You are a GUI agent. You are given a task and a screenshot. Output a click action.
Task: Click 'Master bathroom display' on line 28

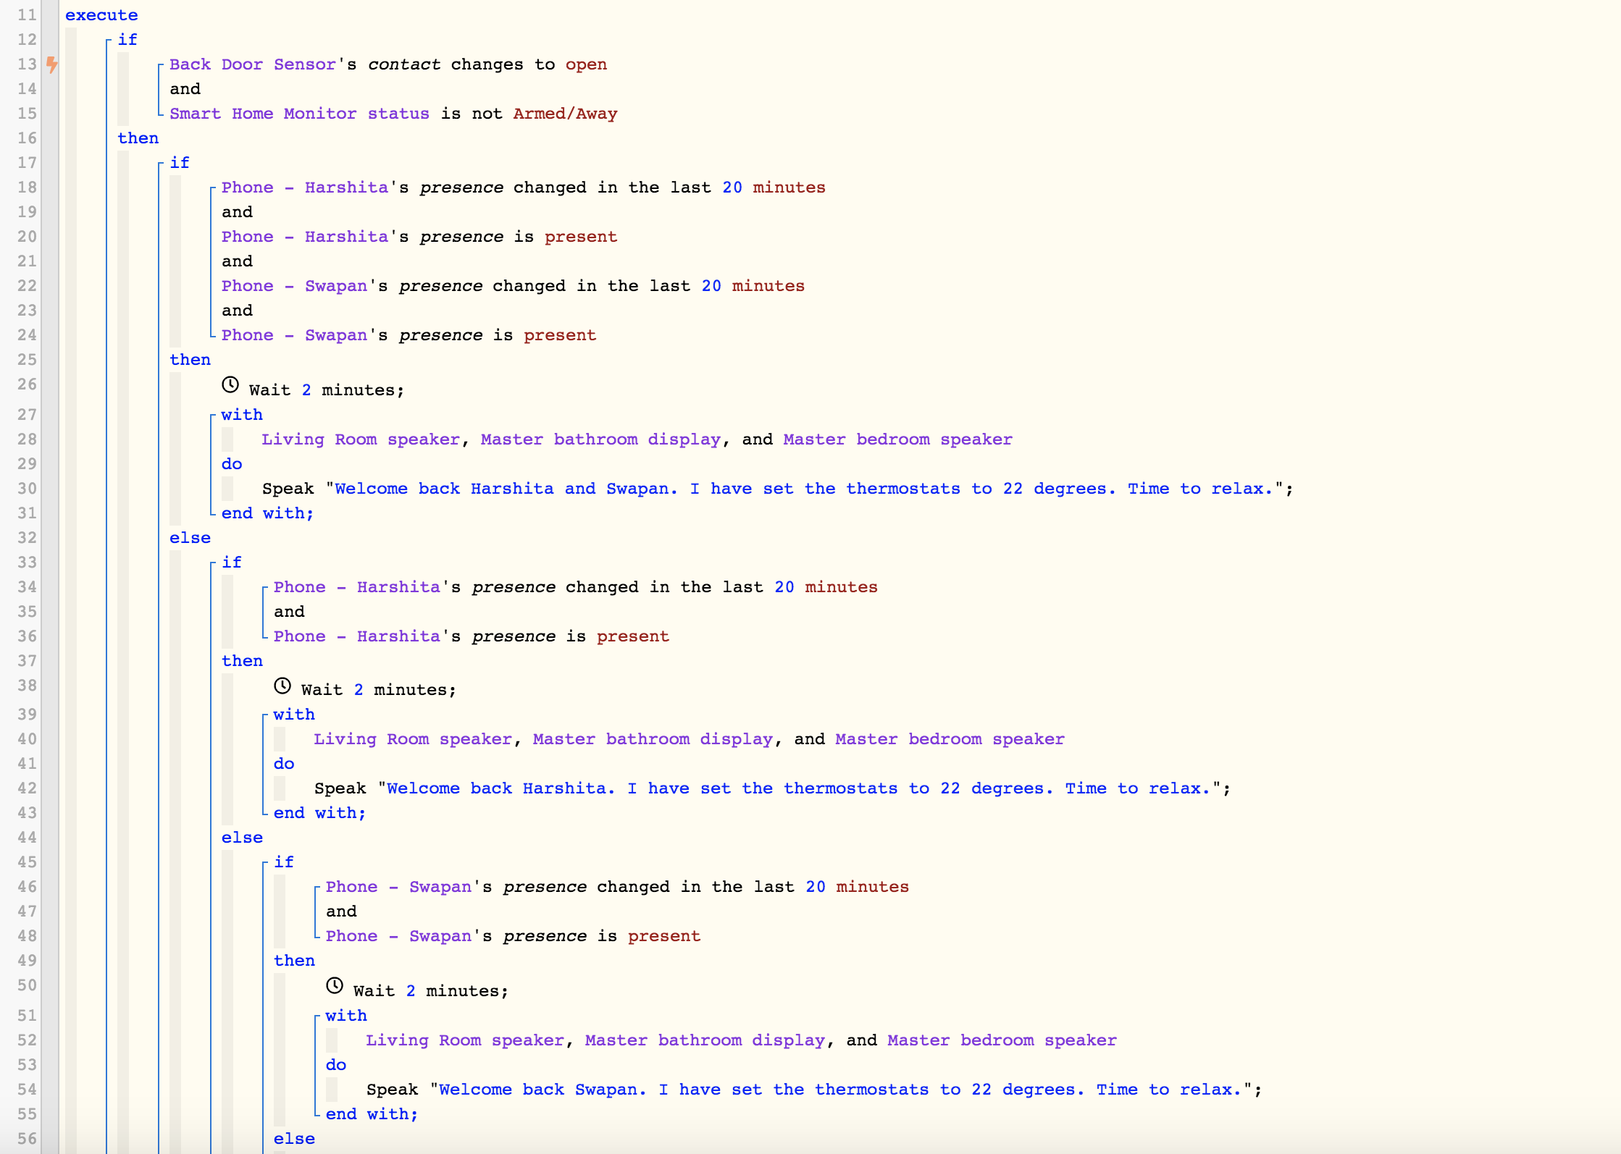pyautogui.click(x=601, y=439)
